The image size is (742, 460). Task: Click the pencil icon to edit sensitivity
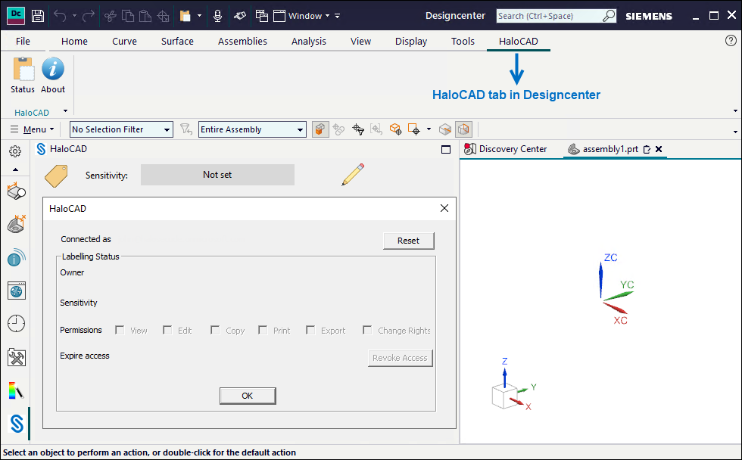pos(353,175)
